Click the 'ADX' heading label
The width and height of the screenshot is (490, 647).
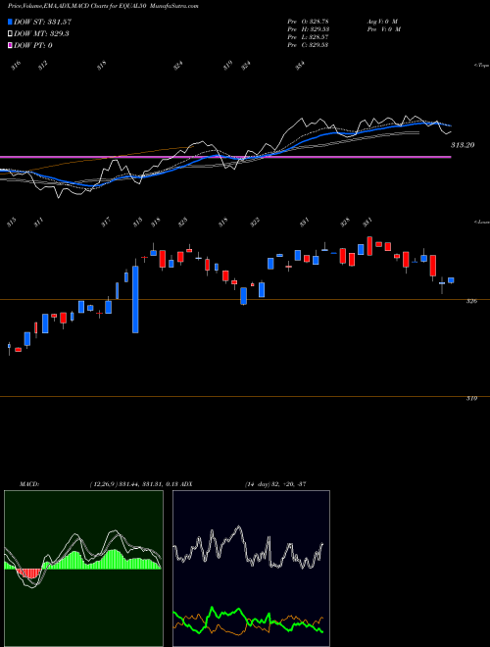187,484
